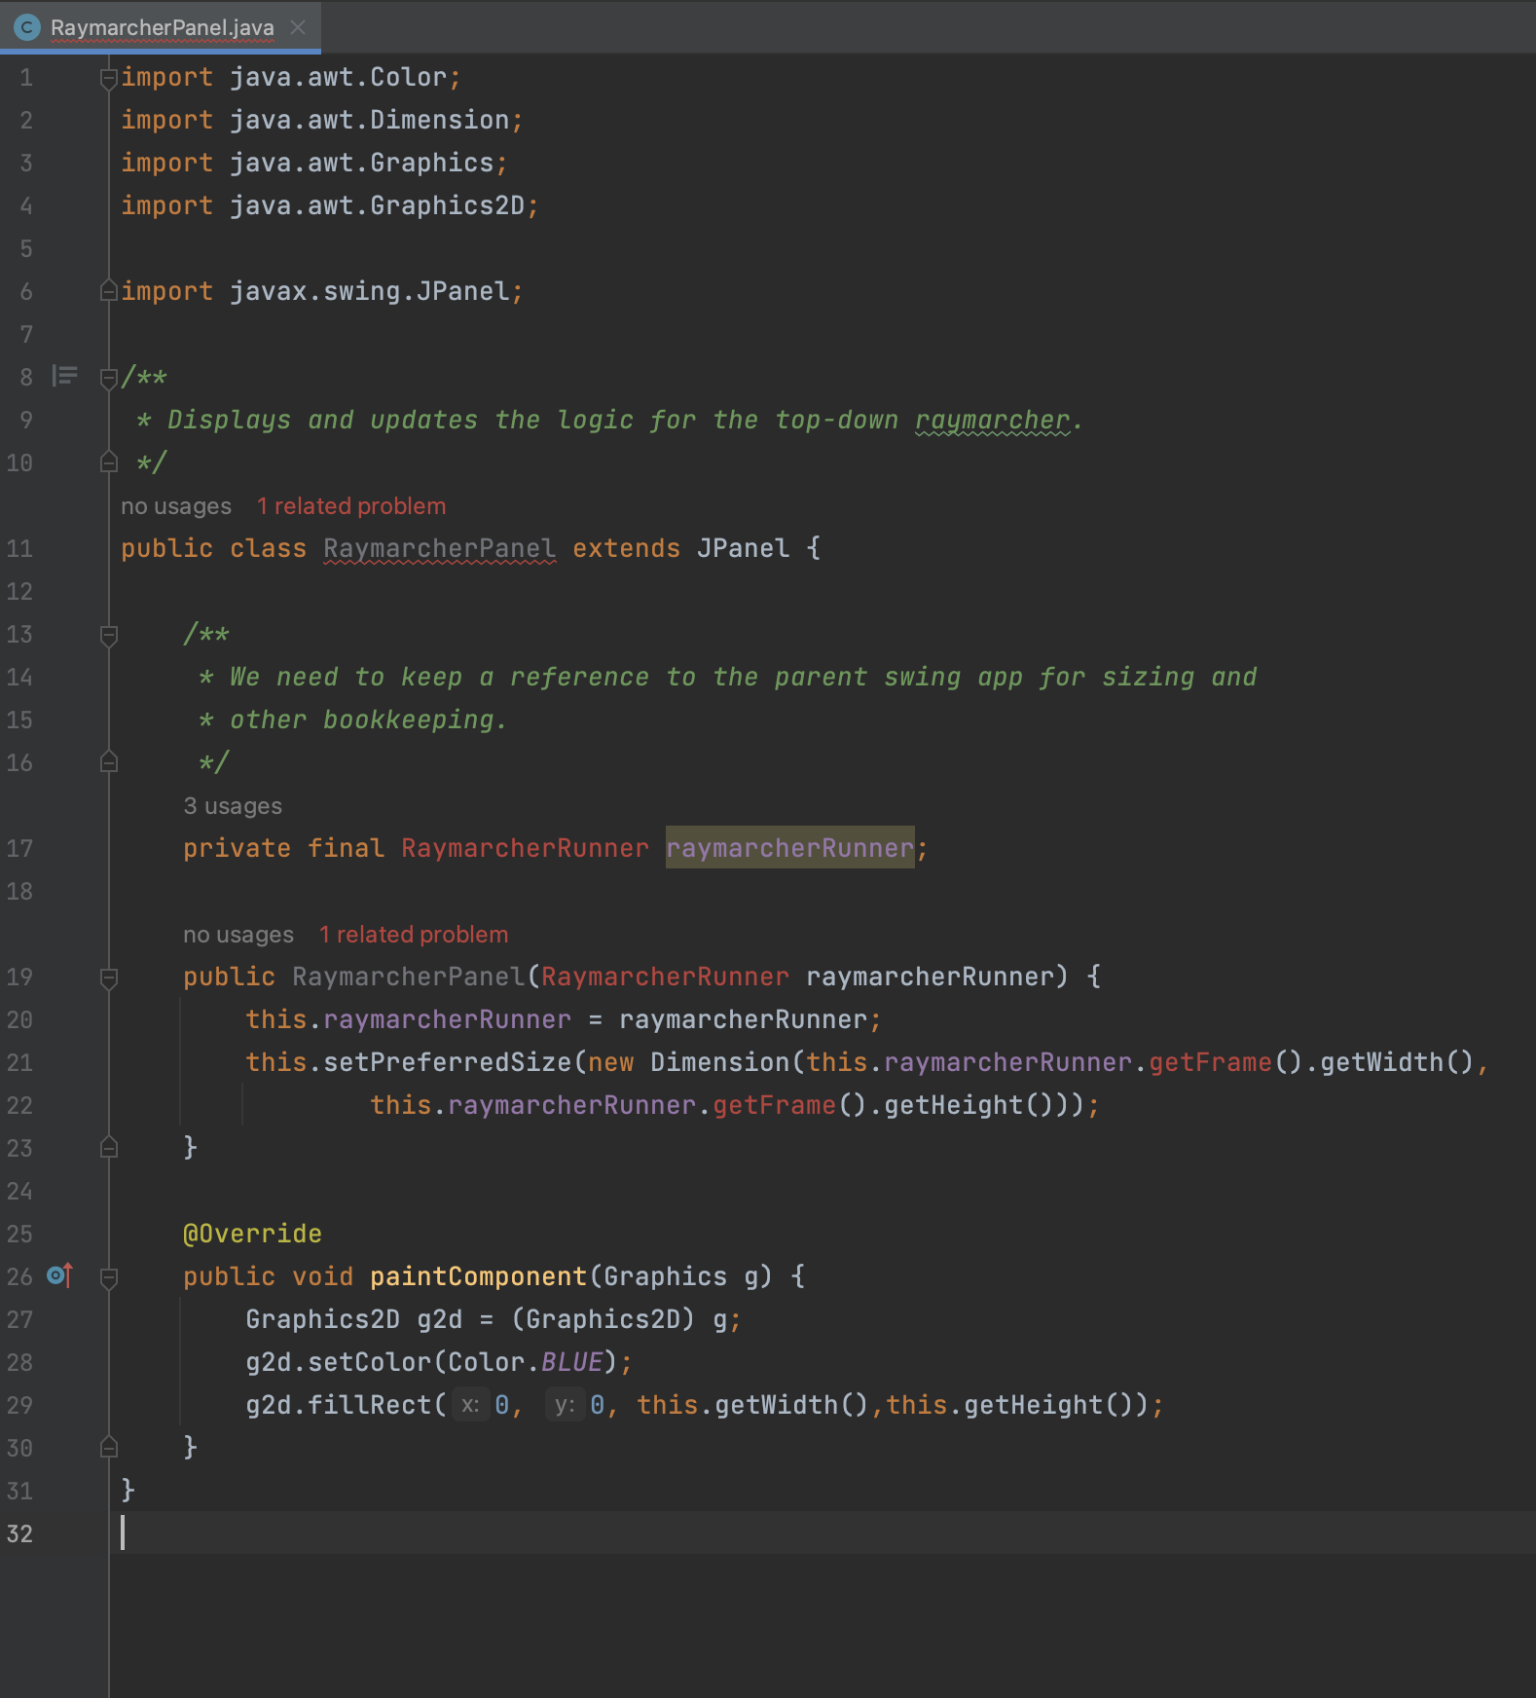1536x1698 pixels.
Task: Click the fold end marker at the javax.swing.JPanel import
Action: (109, 291)
